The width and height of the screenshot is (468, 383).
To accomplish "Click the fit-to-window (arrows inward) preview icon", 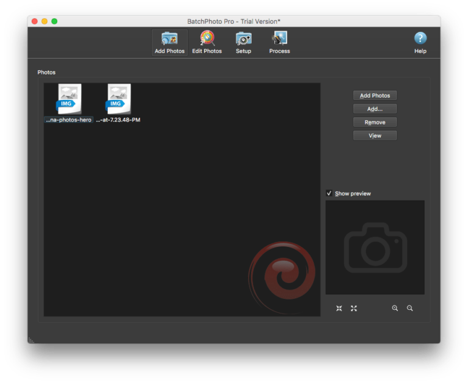I will (339, 309).
